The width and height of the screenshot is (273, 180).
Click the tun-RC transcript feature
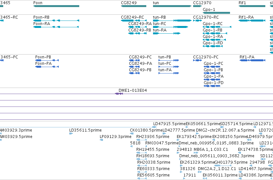click(x=170, y=27)
